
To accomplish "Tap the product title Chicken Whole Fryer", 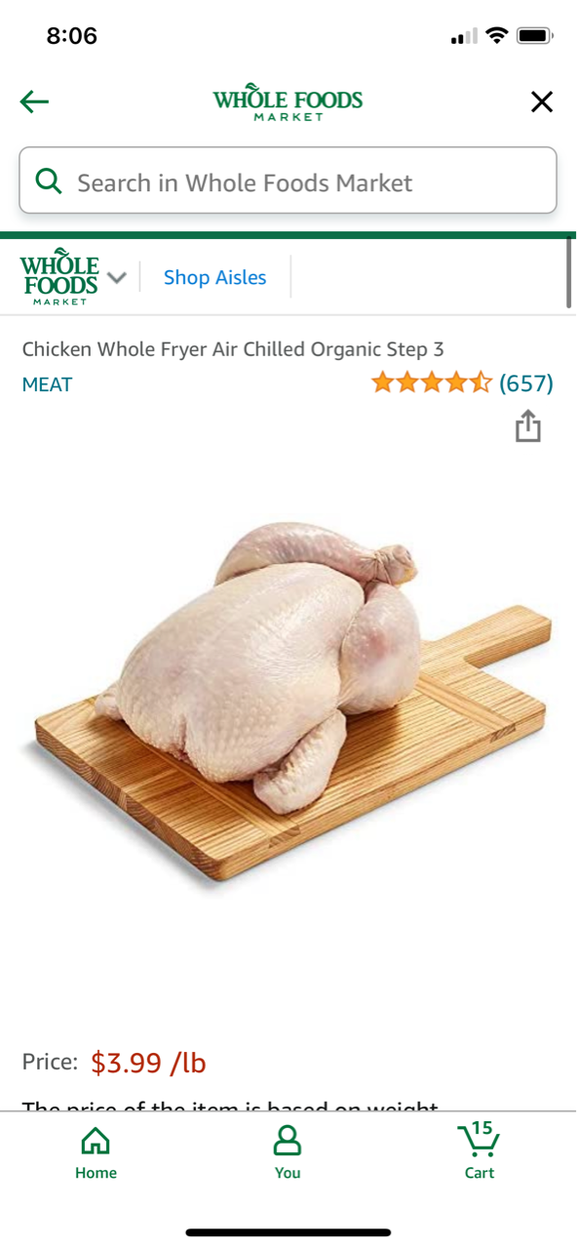I will pos(233,349).
